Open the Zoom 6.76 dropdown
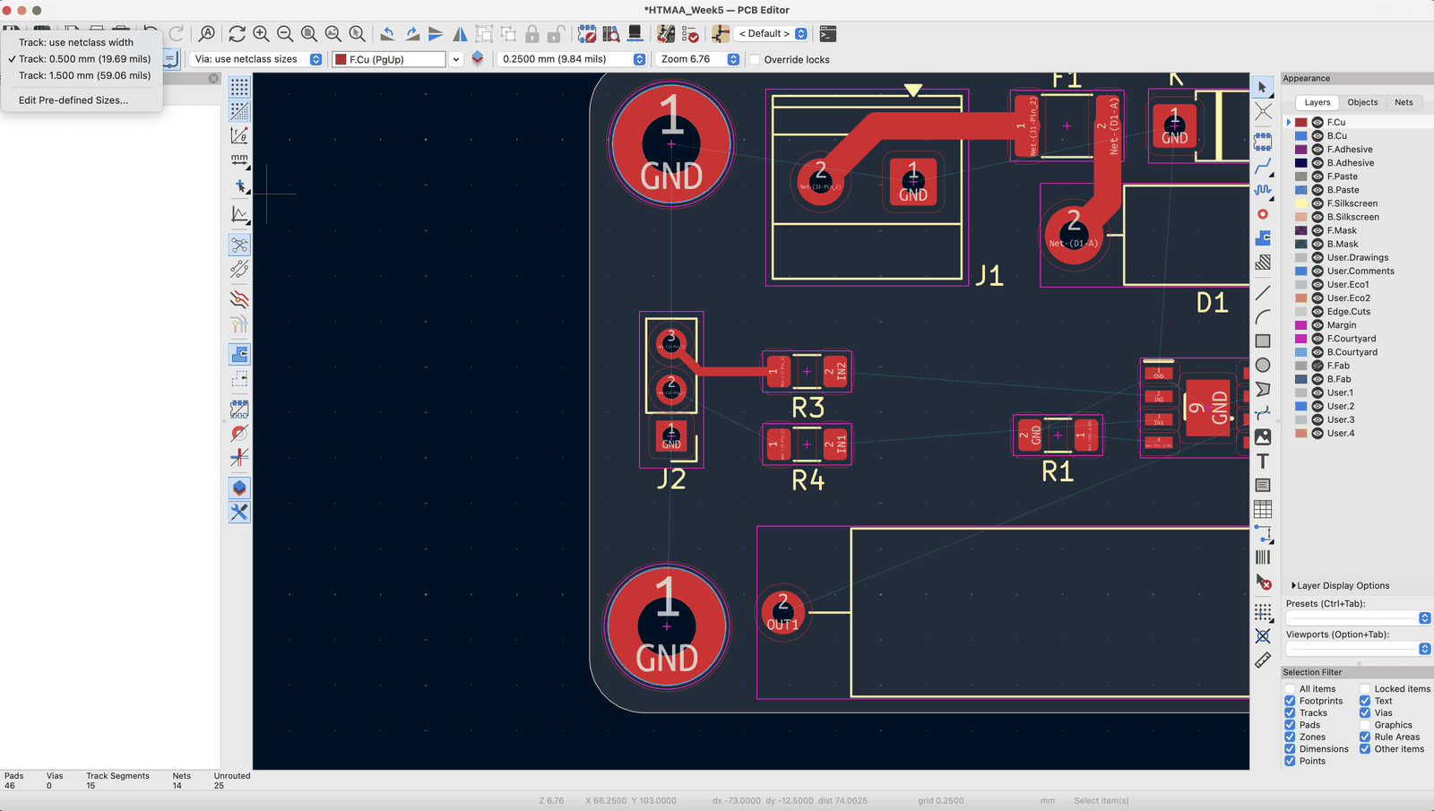This screenshot has width=1434, height=811. click(x=699, y=59)
